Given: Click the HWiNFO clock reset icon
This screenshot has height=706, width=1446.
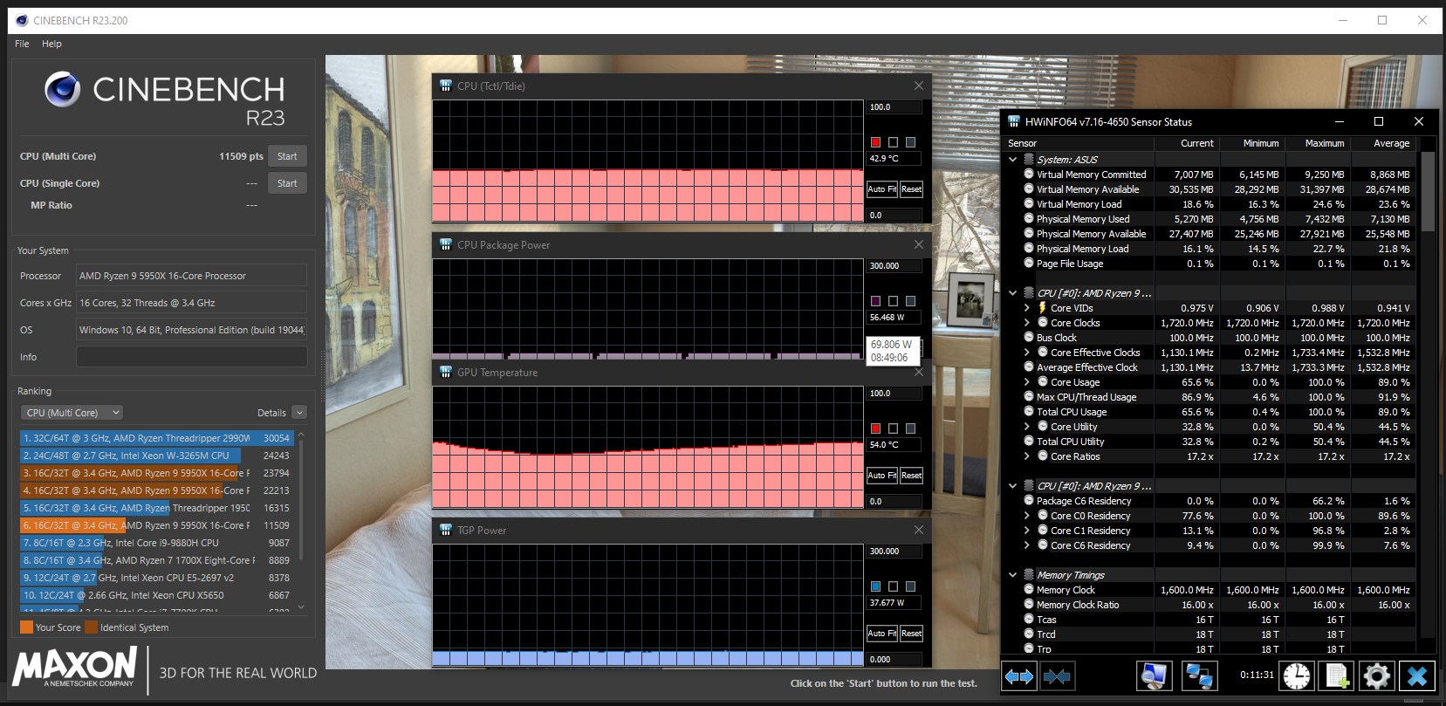Looking at the screenshot, I should 1297,675.
